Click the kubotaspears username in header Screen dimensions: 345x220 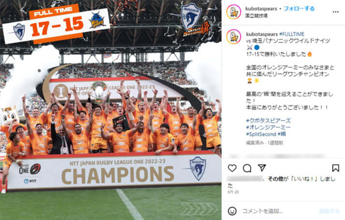click(261, 9)
